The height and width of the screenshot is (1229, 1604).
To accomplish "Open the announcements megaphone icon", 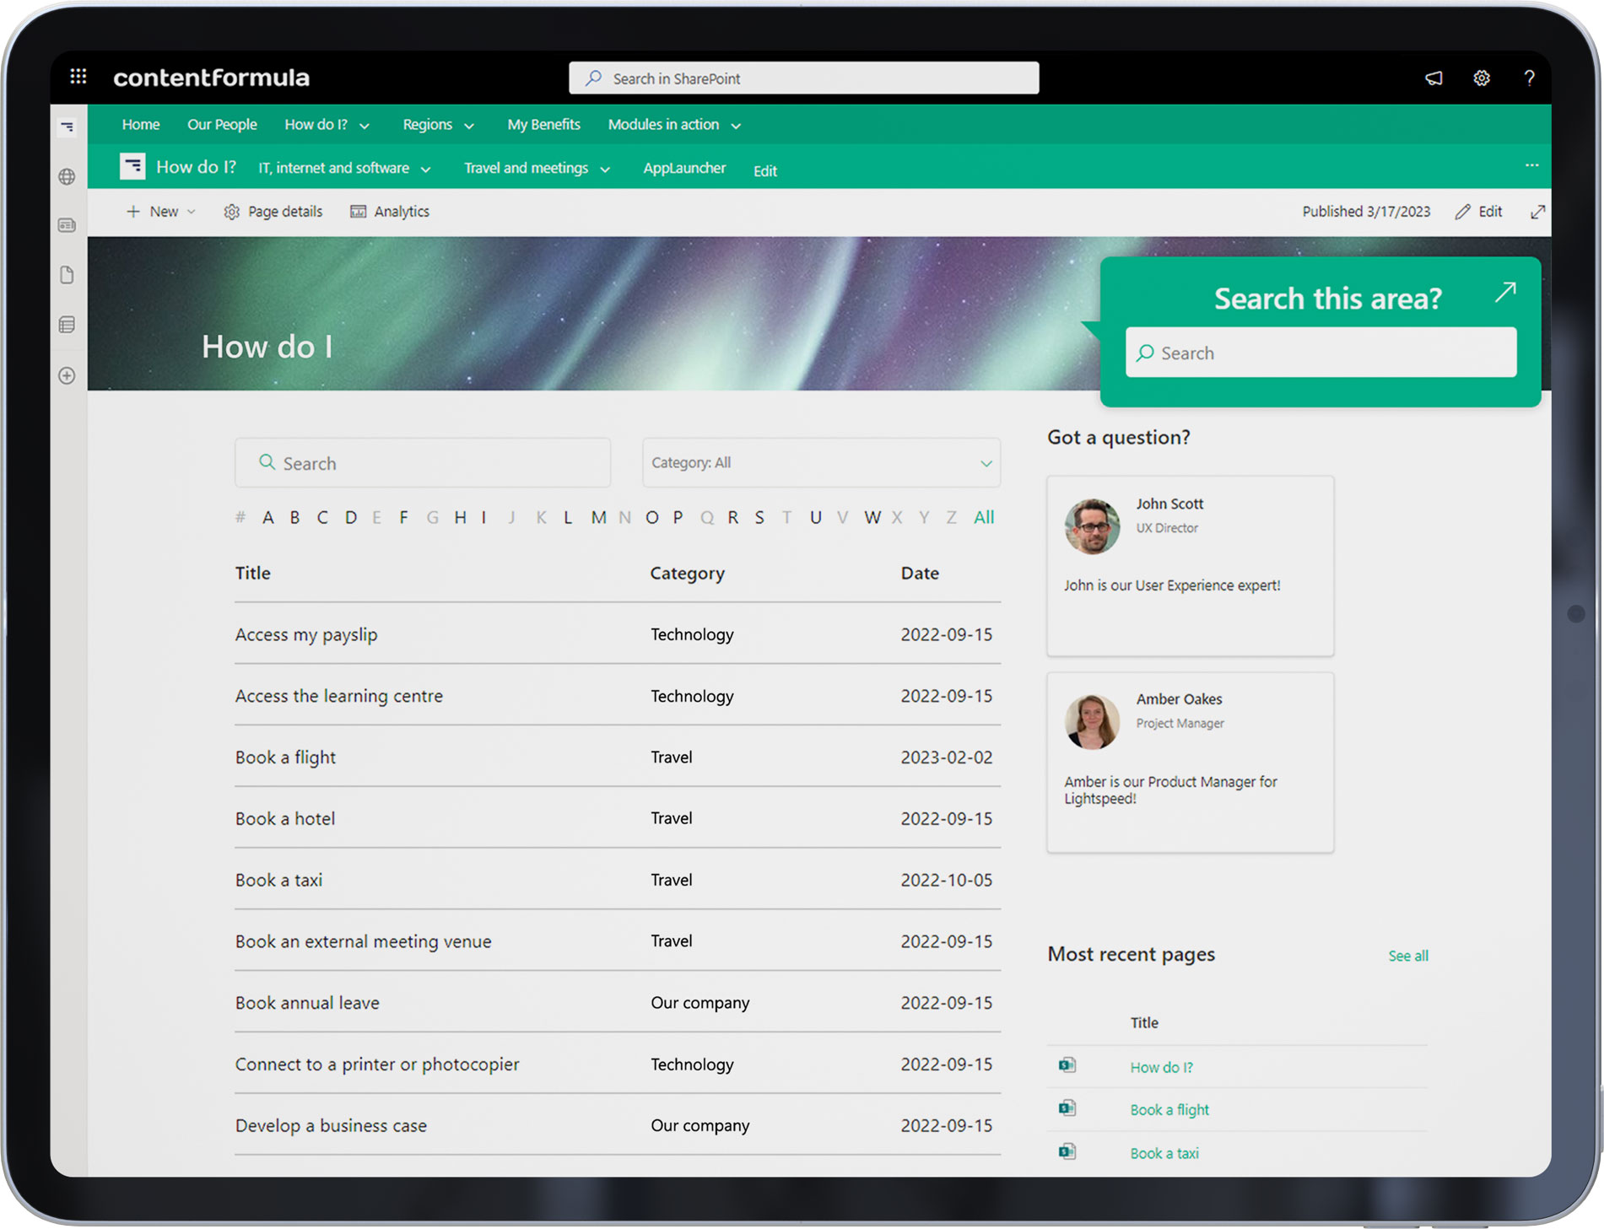I will (1434, 78).
